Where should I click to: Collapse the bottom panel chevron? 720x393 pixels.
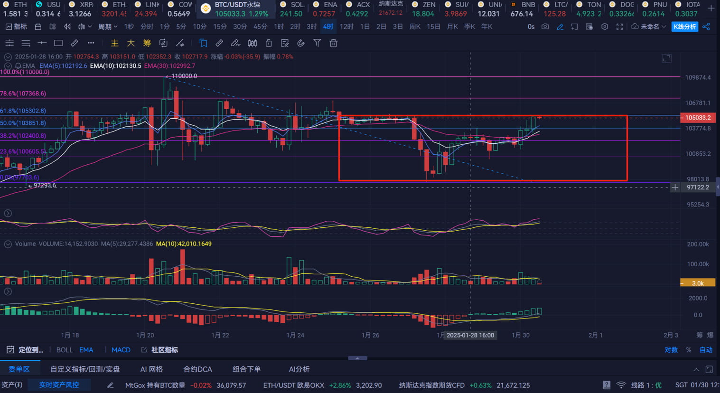click(696, 369)
